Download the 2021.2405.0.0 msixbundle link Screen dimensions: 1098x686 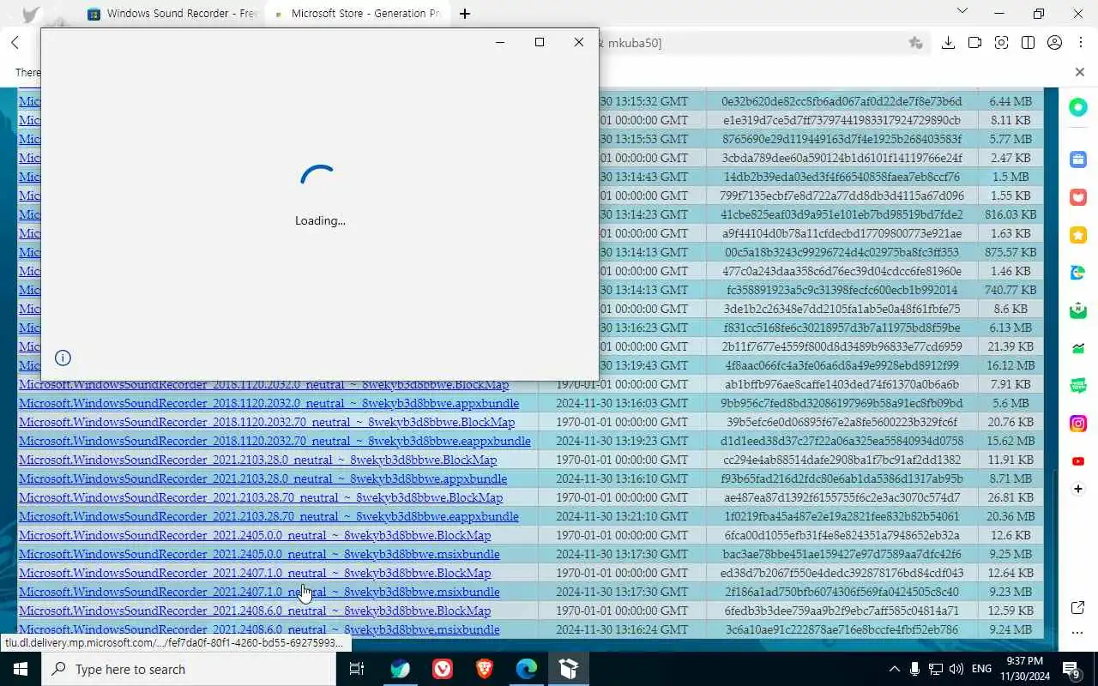coord(259,554)
